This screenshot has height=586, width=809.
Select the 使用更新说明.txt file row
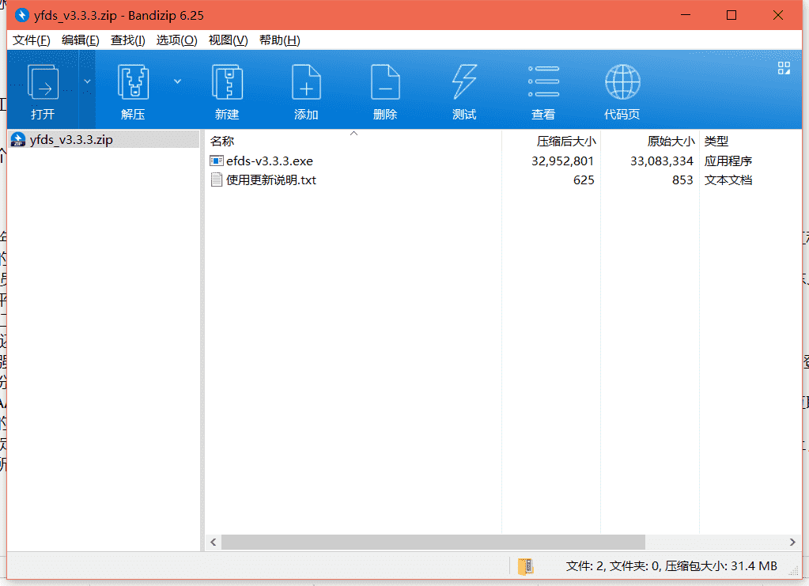point(503,180)
